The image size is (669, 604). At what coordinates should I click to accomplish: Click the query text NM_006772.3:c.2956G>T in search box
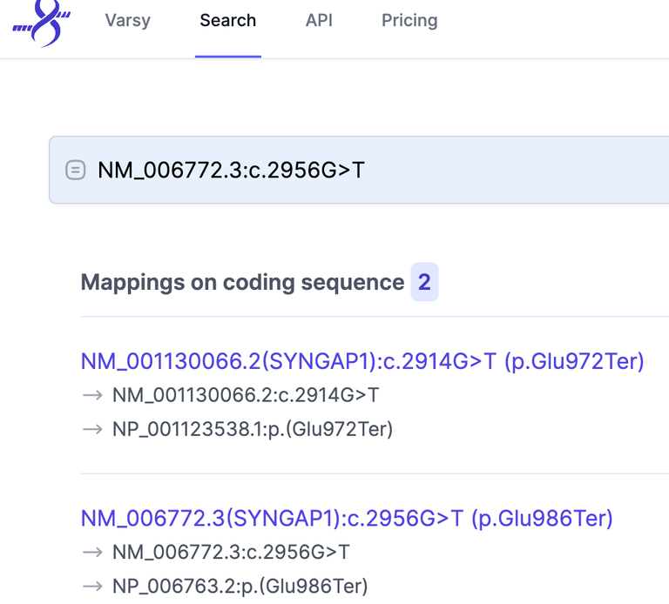(231, 170)
